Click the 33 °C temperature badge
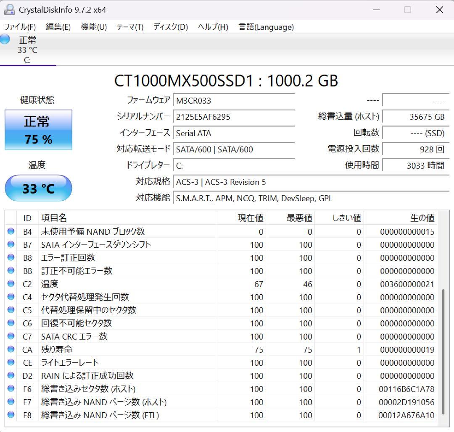 [38, 188]
